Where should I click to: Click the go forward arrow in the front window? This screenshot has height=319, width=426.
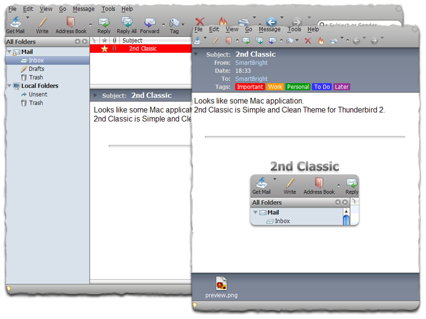(x=374, y=41)
